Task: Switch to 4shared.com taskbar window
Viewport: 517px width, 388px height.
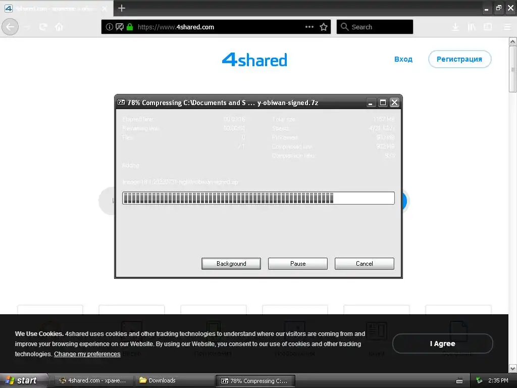Action: [93, 380]
